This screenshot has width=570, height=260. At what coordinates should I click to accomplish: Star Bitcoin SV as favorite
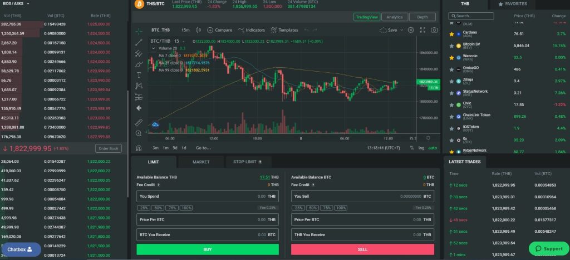pos(451,46)
